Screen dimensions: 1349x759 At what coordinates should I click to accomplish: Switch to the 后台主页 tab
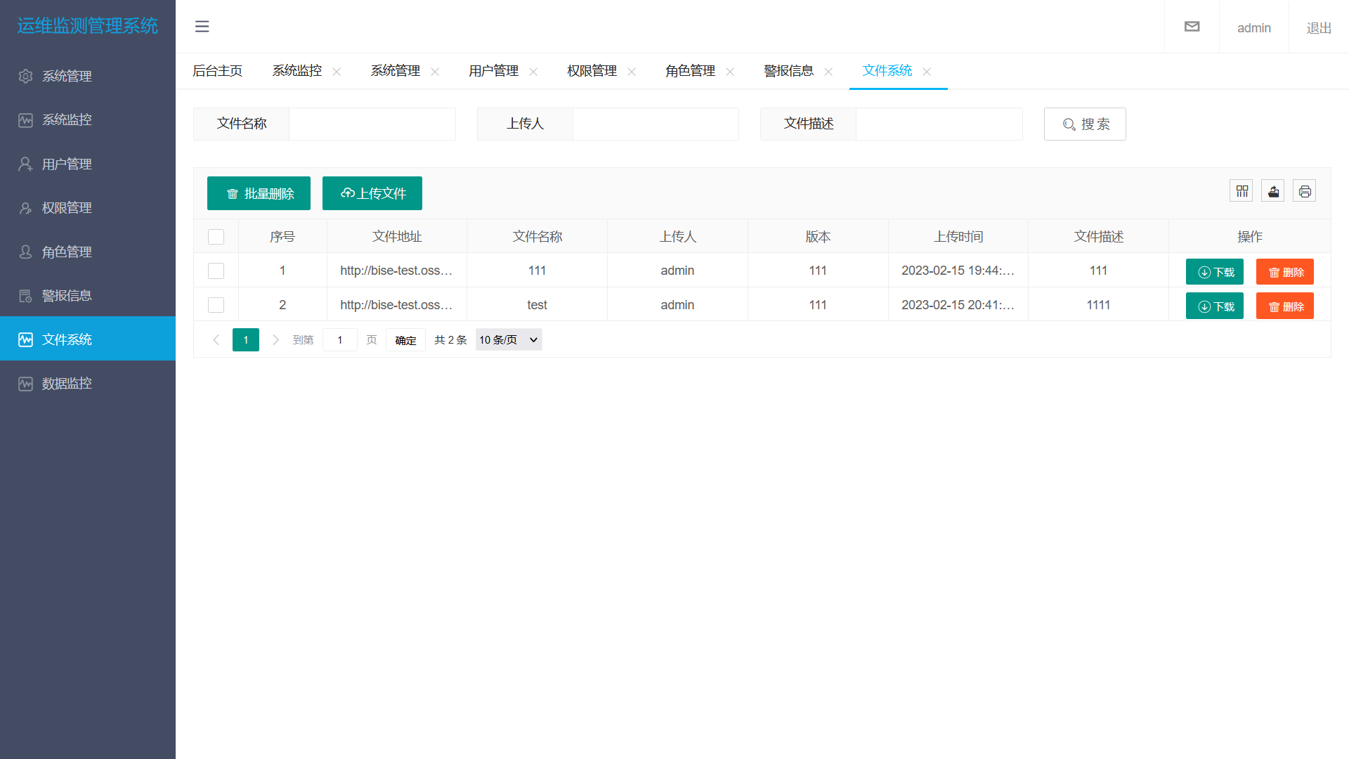coord(218,71)
